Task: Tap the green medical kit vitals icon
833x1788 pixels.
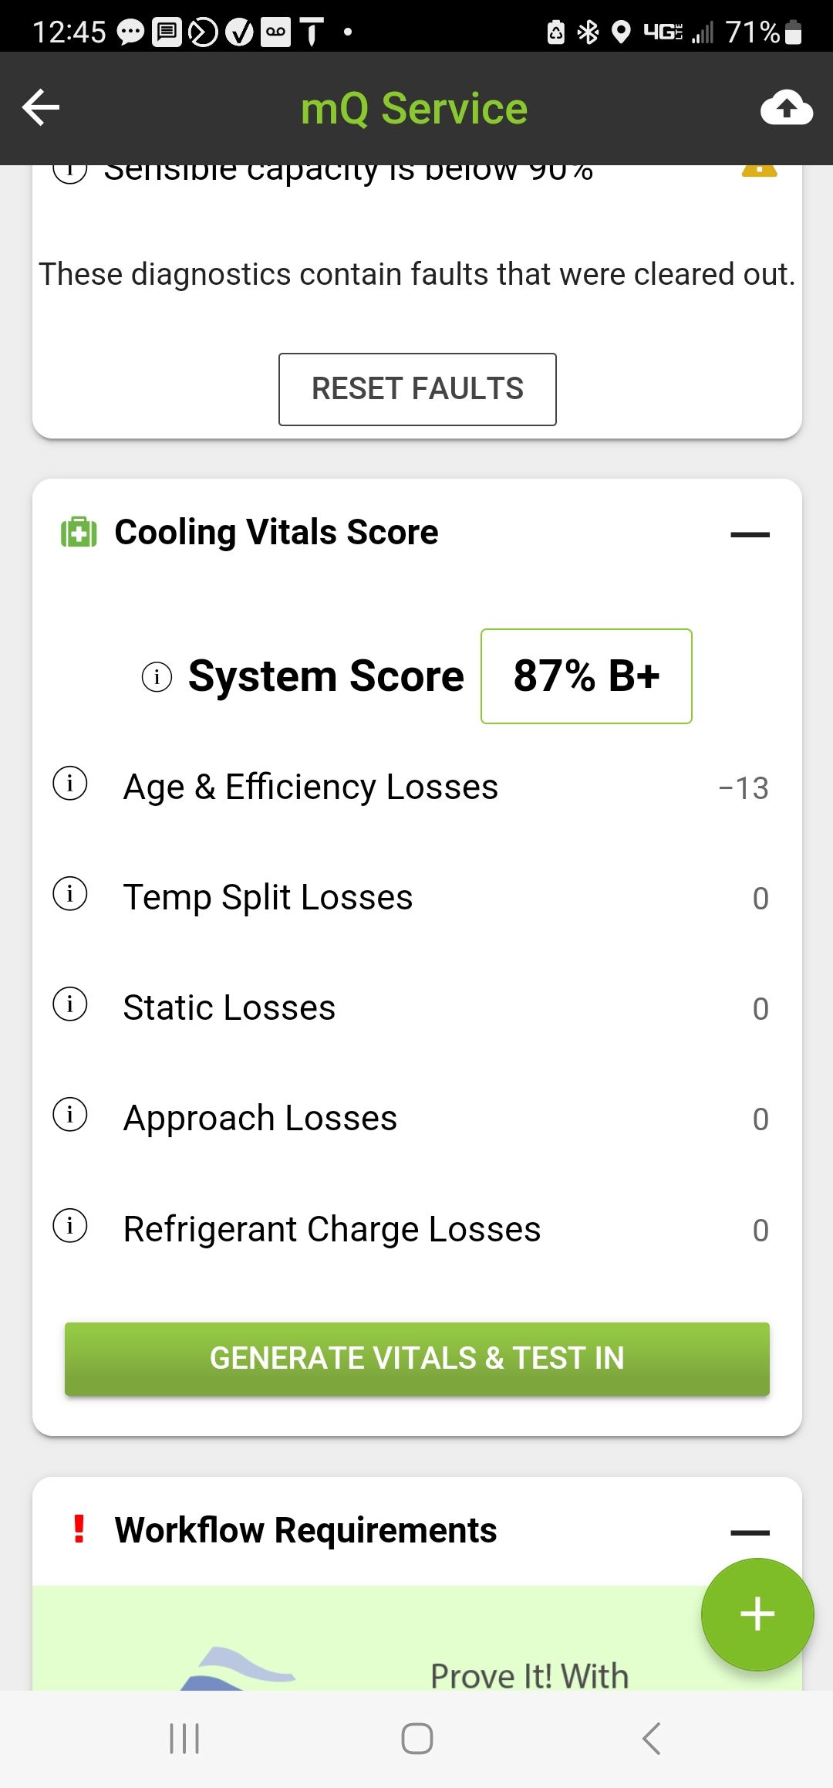Action: pos(79,533)
